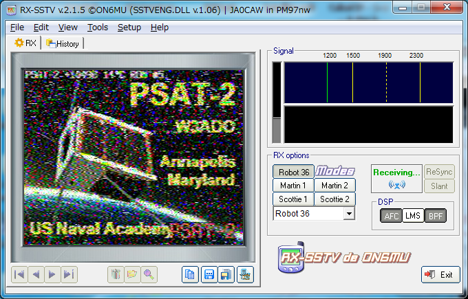Viewport: 468px width, 299px height.
Task: Toggle the AFC DSP option
Action: coord(392,216)
